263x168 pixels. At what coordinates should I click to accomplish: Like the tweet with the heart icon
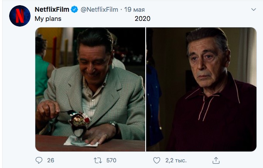[x=157, y=160]
